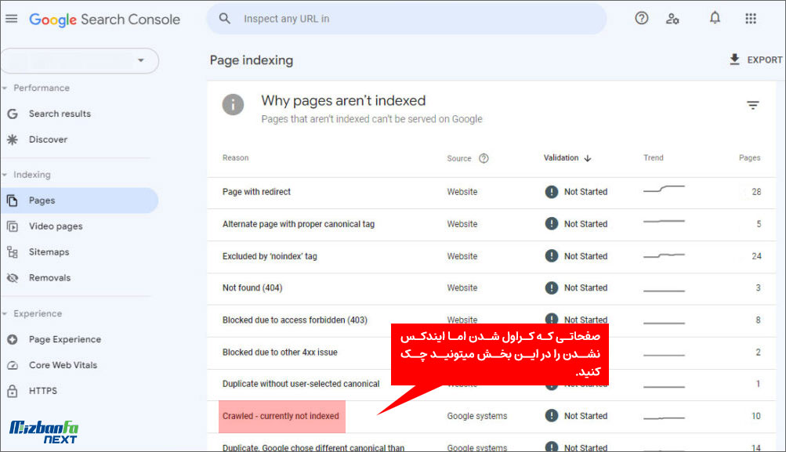Image resolution: width=786 pixels, height=452 pixels.
Task: Open Blocked due to other 4xx issue row
Action: click(x=491, y=353)
